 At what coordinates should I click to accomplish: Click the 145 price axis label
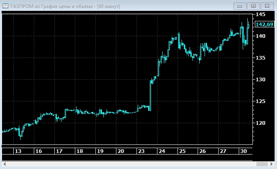(261, 14)
